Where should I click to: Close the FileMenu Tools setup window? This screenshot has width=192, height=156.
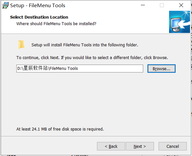(181, 5)
